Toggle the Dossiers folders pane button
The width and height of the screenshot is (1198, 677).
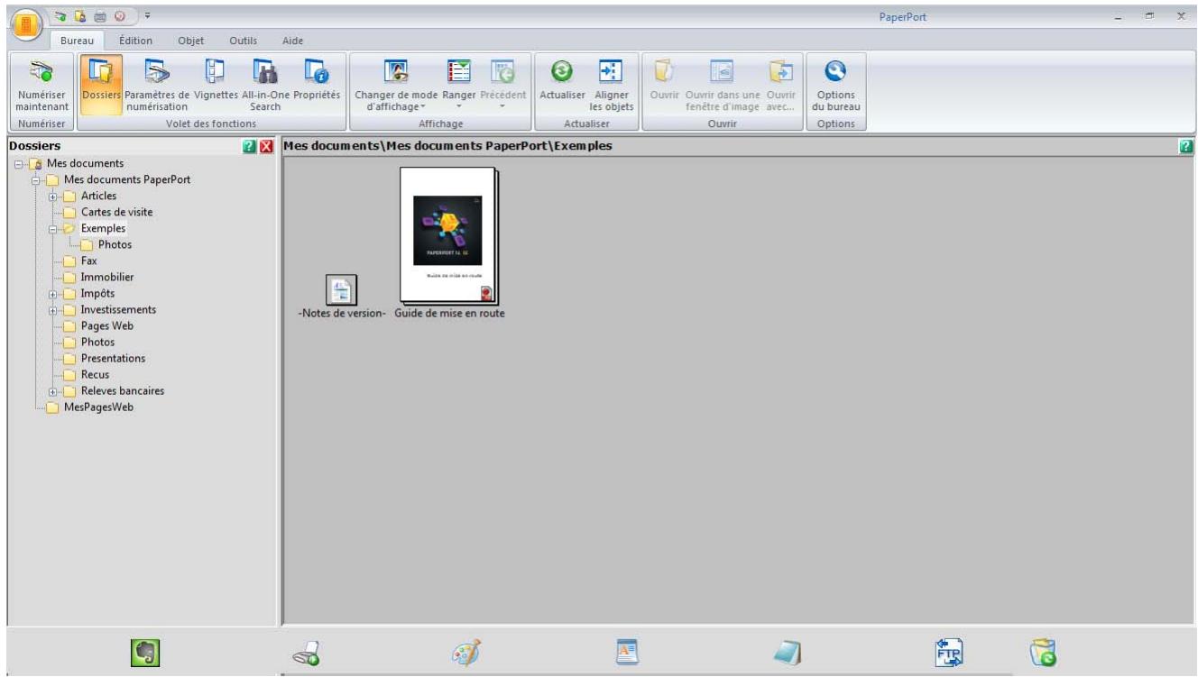click(x=100, y=84)
